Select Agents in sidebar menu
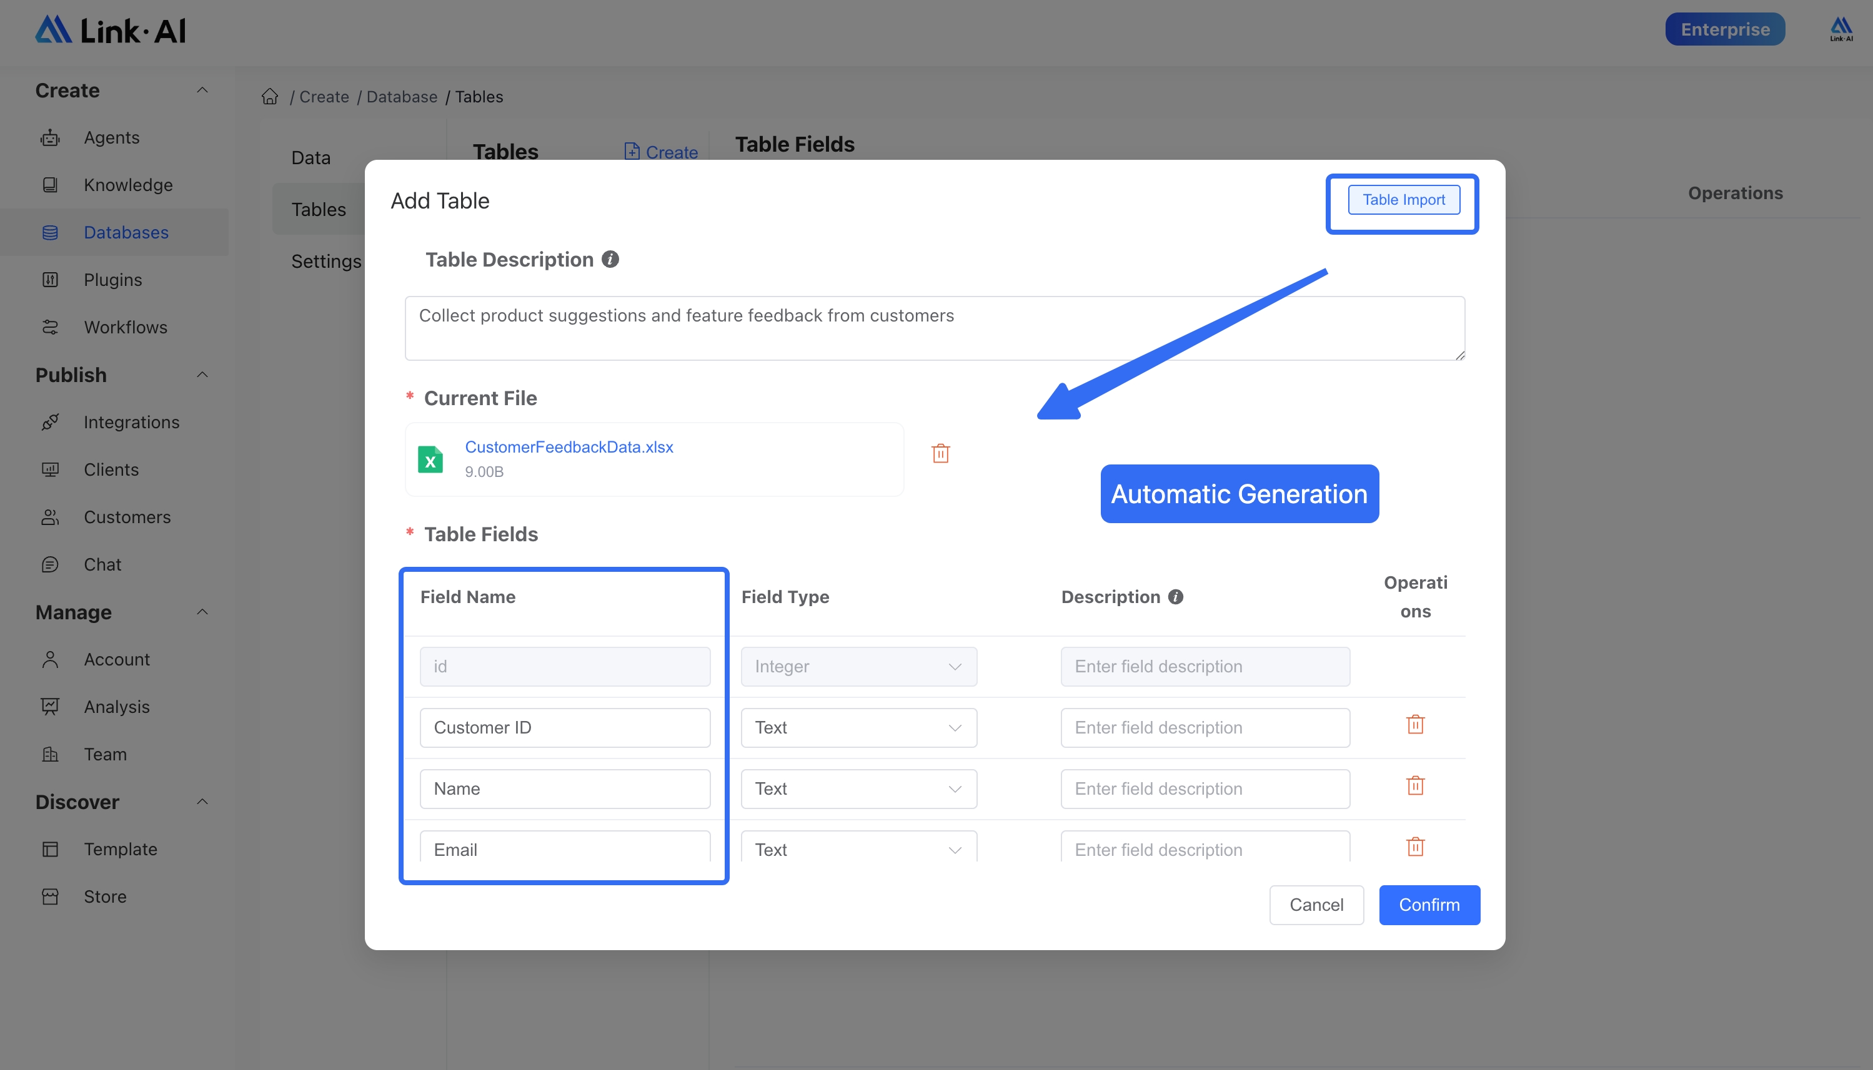The width and height of the screenshot is (1873, 1070). pyautogui.click(x=112, y=137)
